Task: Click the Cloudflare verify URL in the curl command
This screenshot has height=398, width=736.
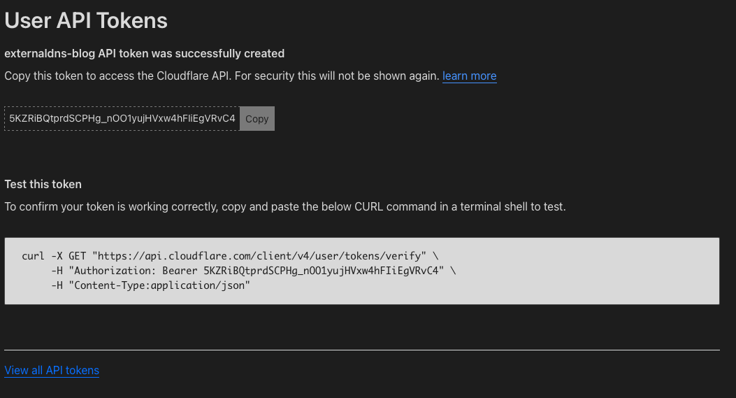Action: click(259, 256)
